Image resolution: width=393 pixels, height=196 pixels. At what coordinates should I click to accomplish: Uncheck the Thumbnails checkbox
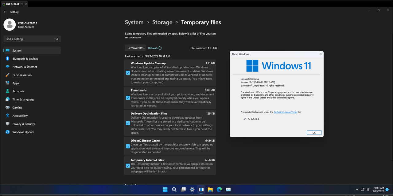(128, 98)
